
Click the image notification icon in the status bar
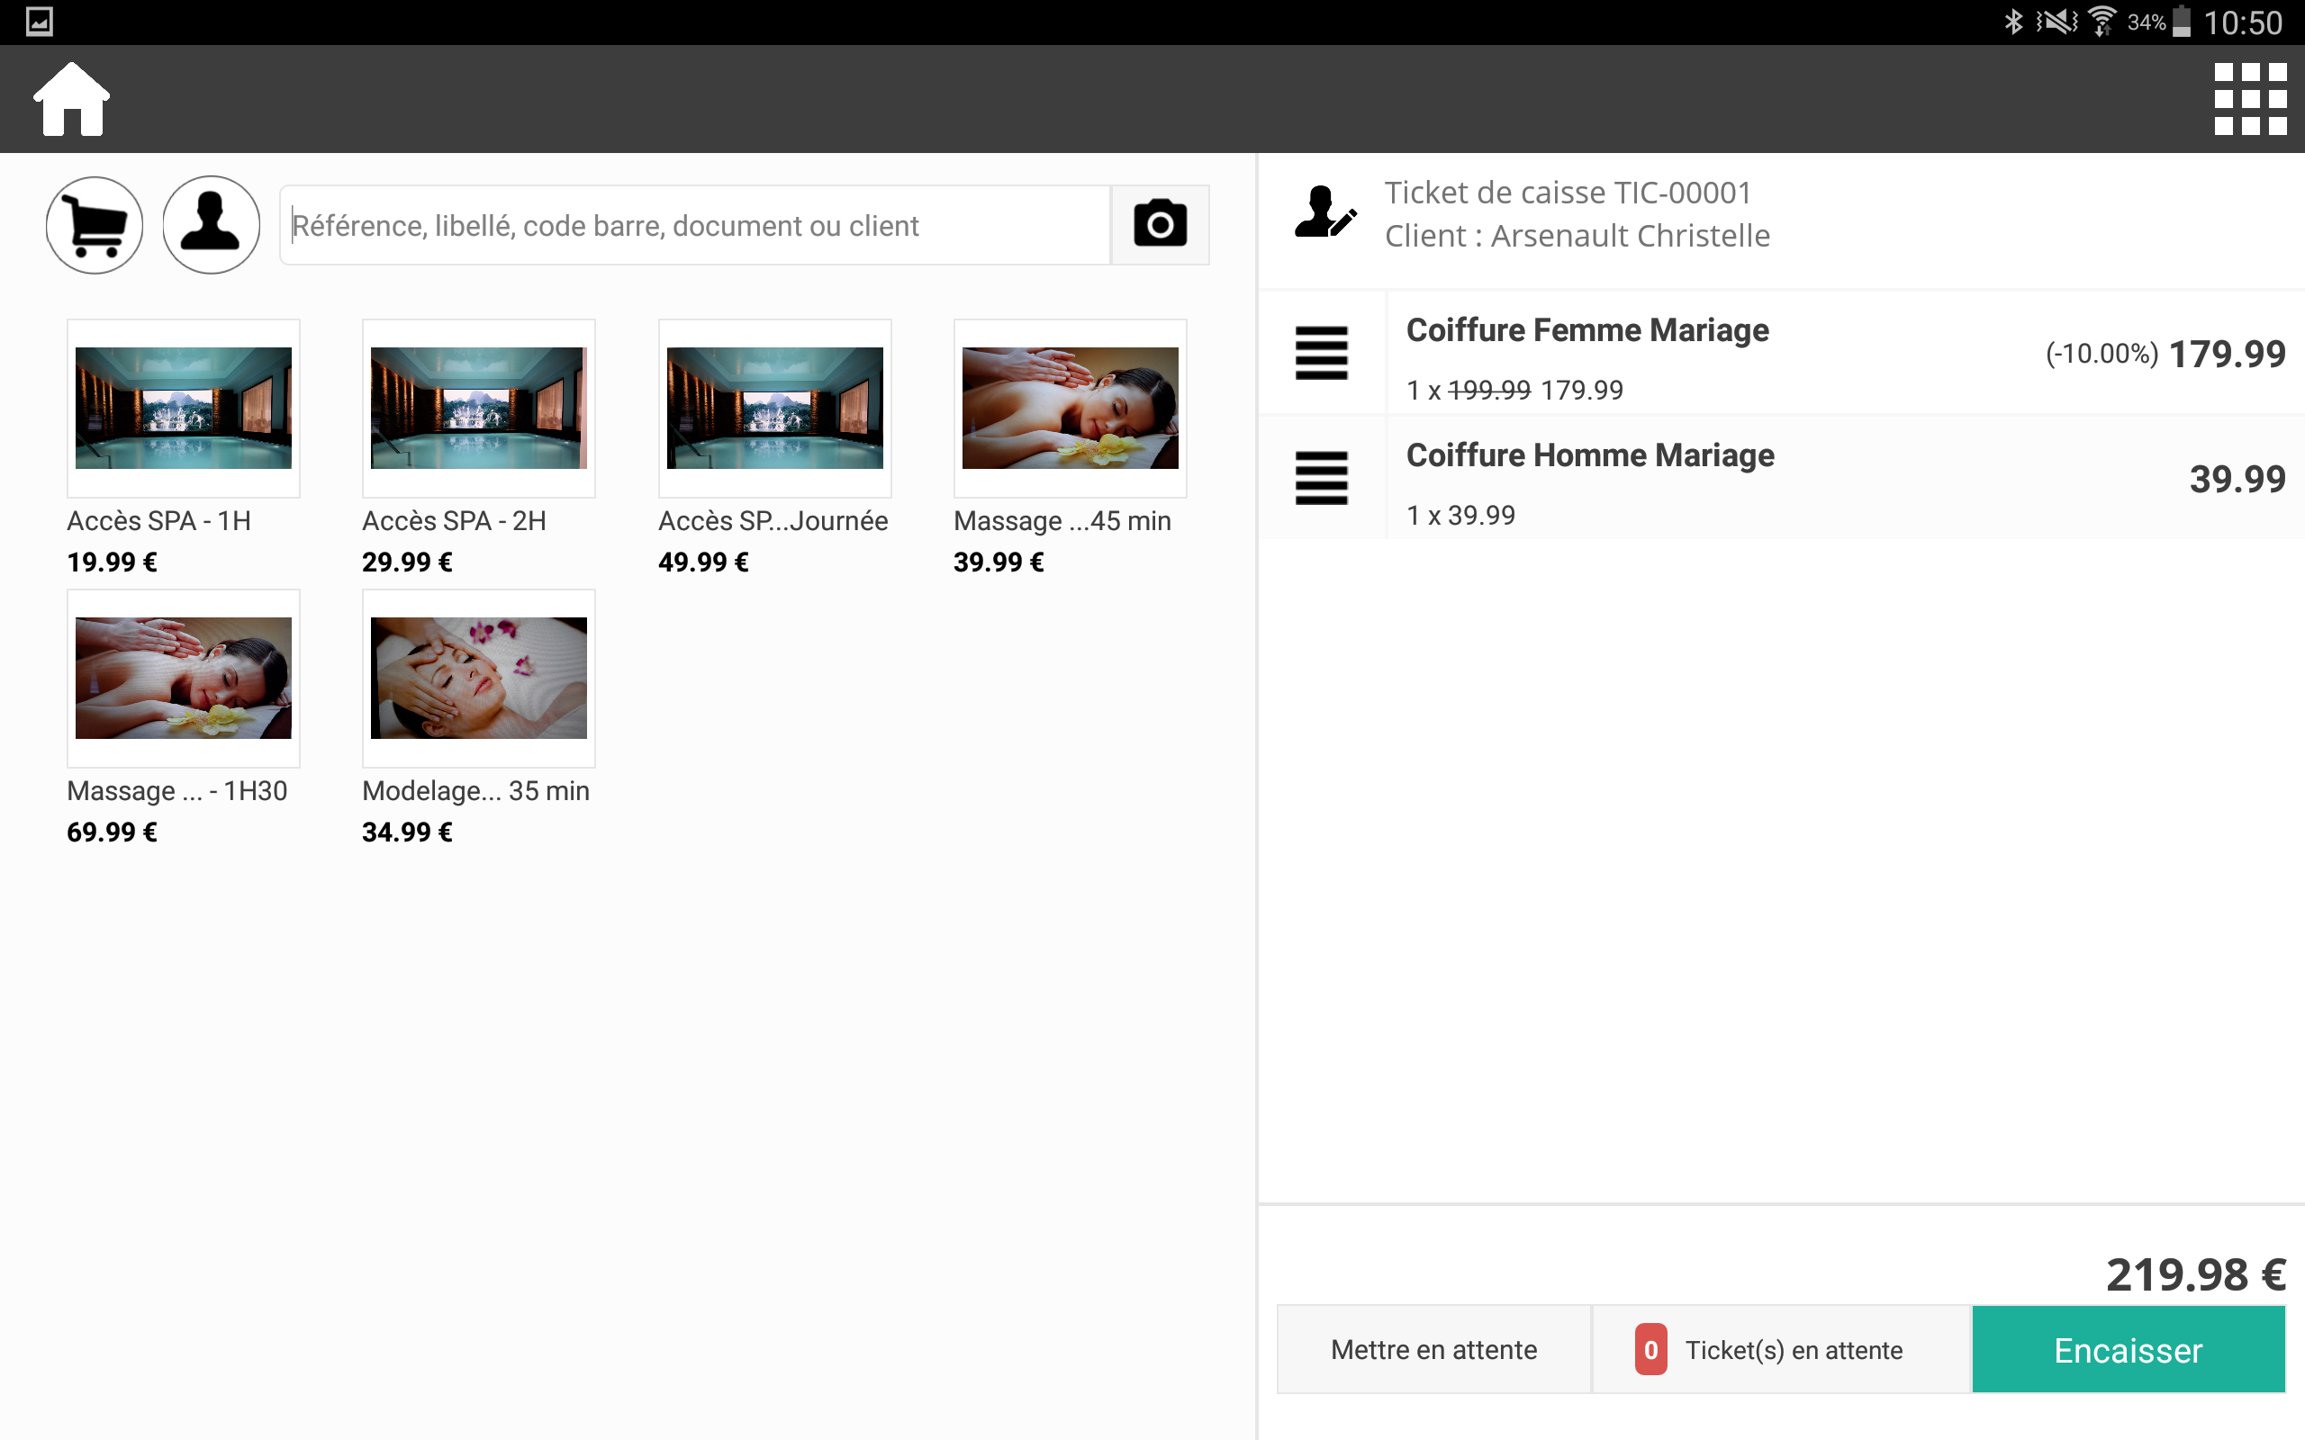[x=39, y=19]
